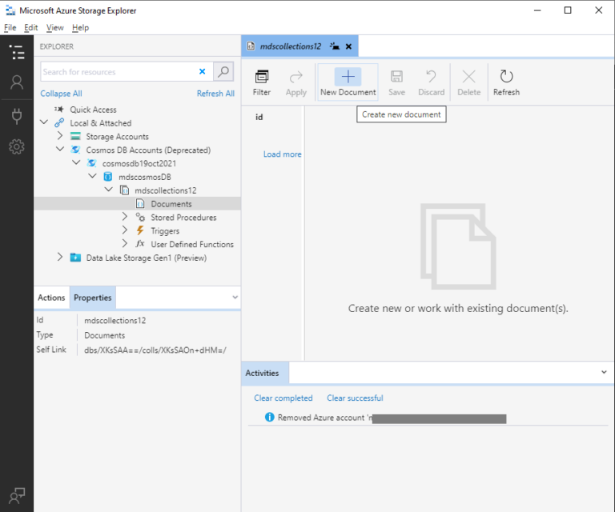Select the Documents tree item

(137, 204)
